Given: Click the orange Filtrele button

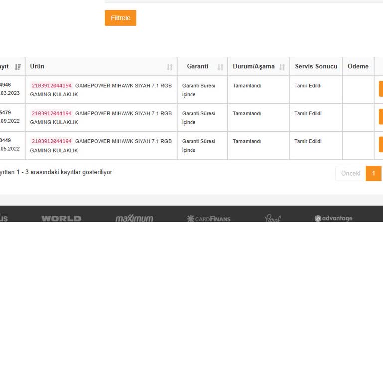Looking at the screenshot, I should tap(120, 18).
